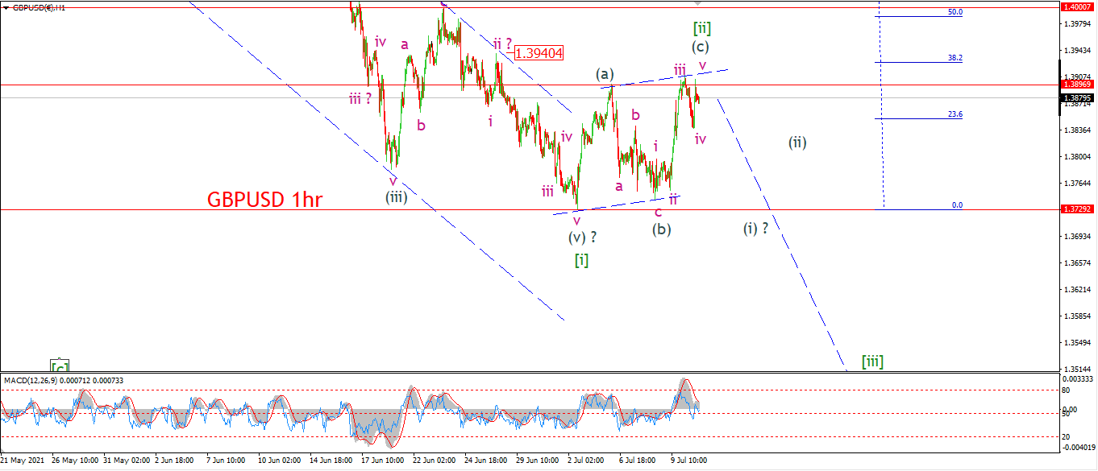Select the boxed 1.39404 price label
The width and height of the screenshot is (1098, 471).
pyautogui.click(x=539, y=53)
